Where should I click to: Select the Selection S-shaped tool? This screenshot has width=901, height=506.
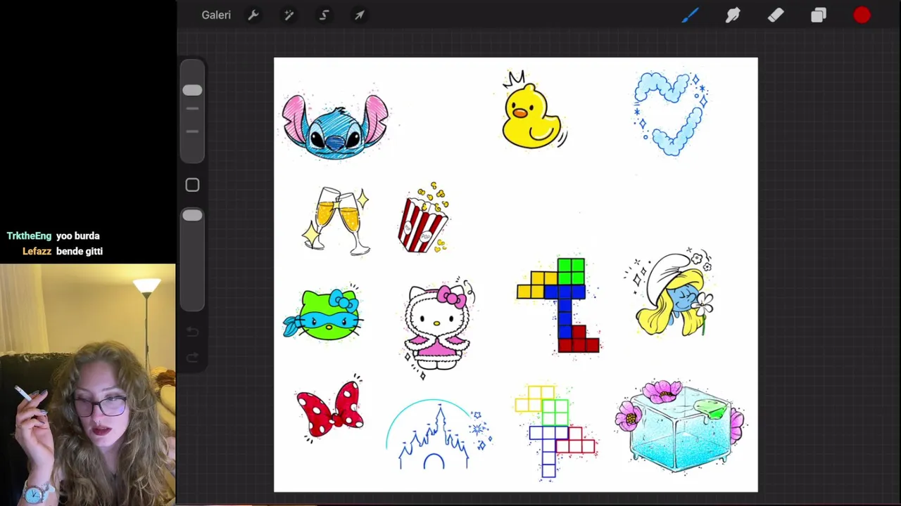tap(325, 15)
